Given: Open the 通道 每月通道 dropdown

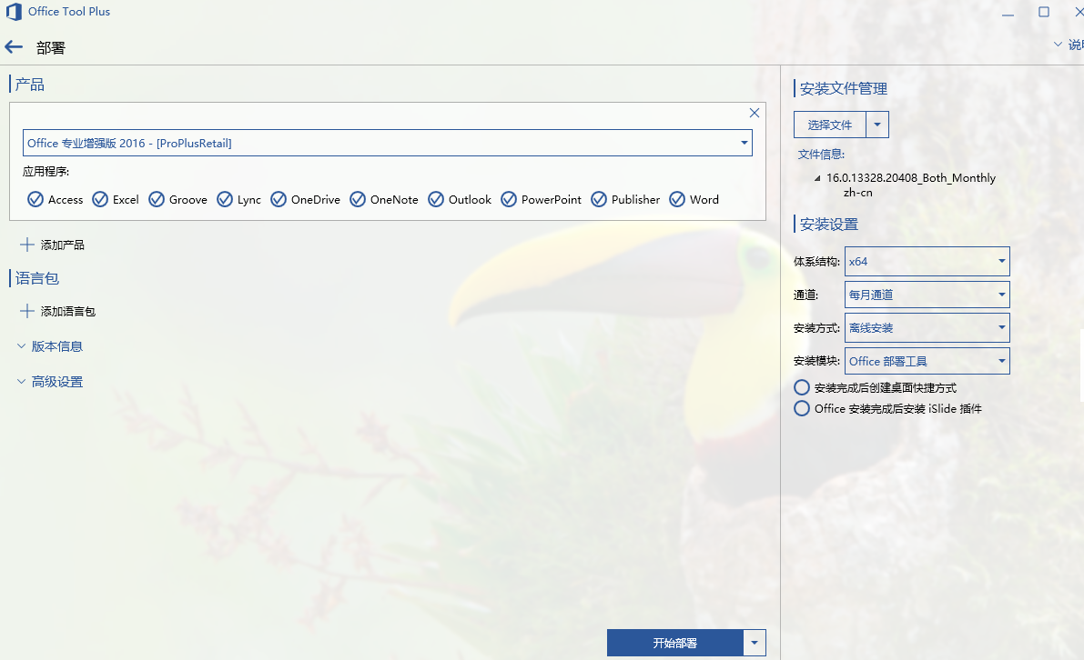Looking at the screenshot, I should point(927,295).
